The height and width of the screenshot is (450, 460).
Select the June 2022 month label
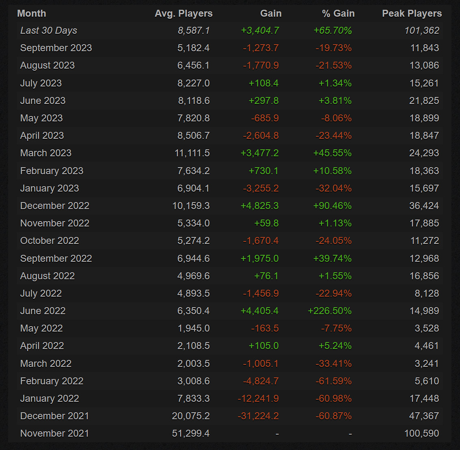pos(43,311)
